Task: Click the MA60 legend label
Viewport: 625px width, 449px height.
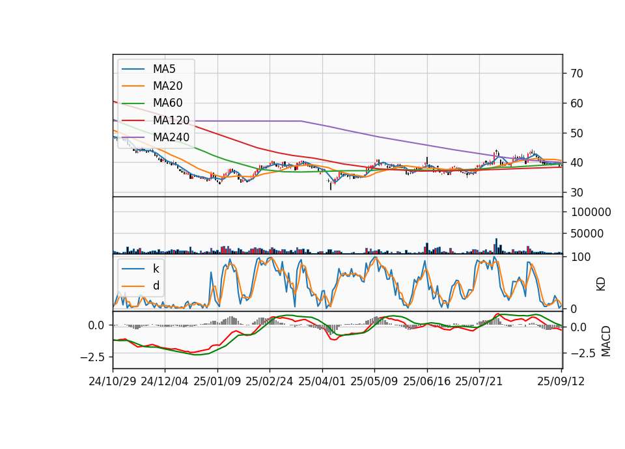Action: (x=167, y=103)
